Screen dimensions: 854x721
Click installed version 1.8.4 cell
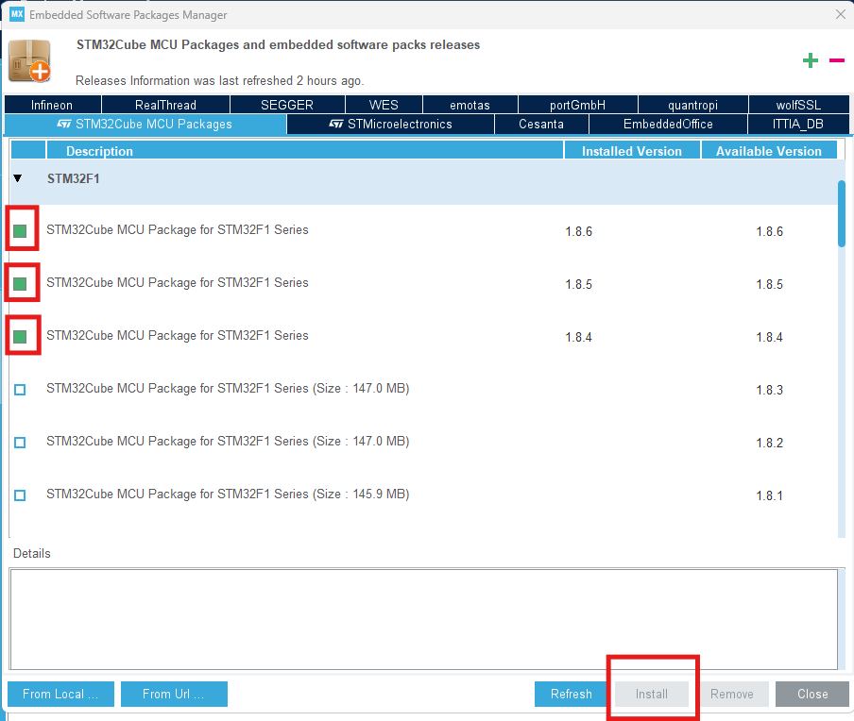[578, 337]
